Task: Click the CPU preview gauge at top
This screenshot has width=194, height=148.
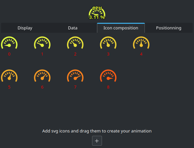Action: [x=97, y=13]
